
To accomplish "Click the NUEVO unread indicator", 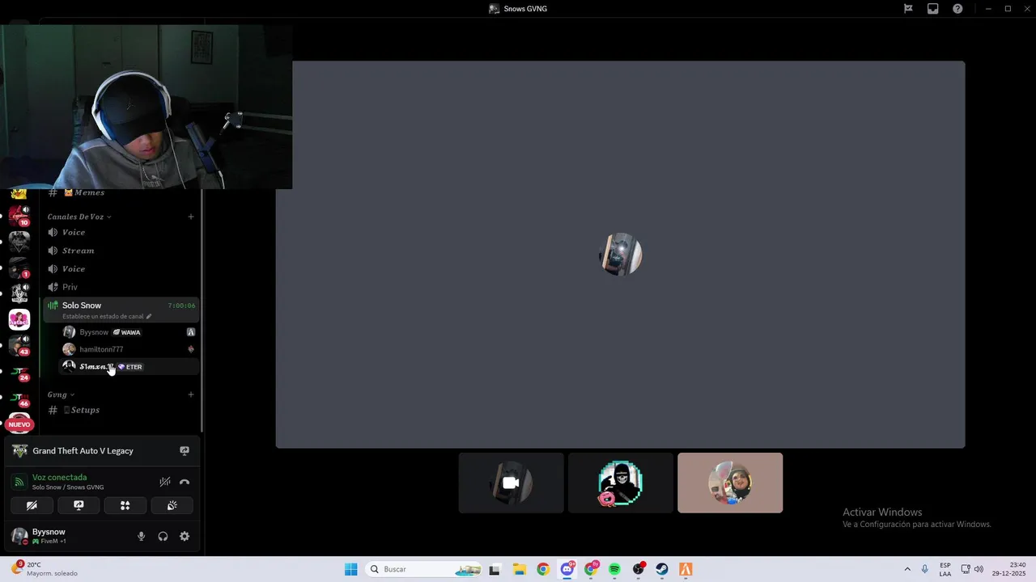I will tap(19, 424).
